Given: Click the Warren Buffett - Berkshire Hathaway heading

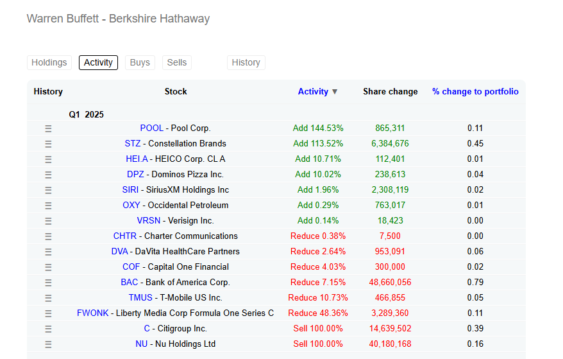Looking at the screenshot, I should point(118,19).
